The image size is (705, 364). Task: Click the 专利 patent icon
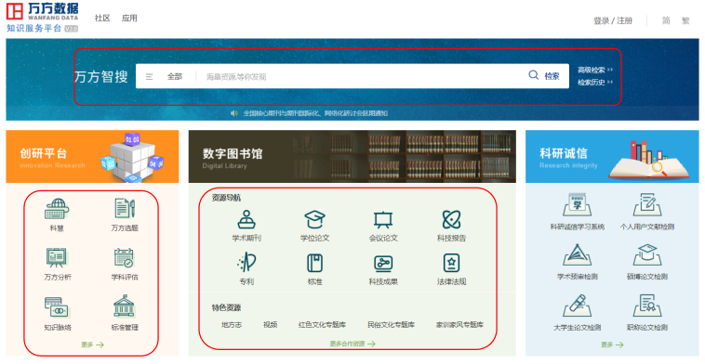point(246,263)
